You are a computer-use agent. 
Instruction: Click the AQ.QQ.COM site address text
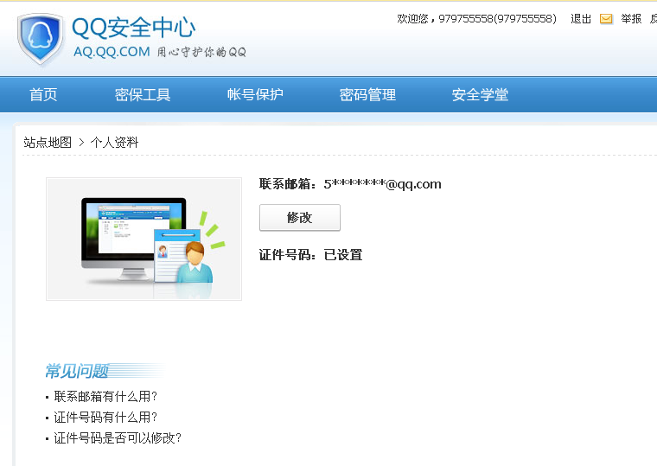pos(112,52)
